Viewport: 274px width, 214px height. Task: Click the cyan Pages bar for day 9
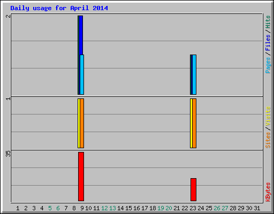pos(82,74)
